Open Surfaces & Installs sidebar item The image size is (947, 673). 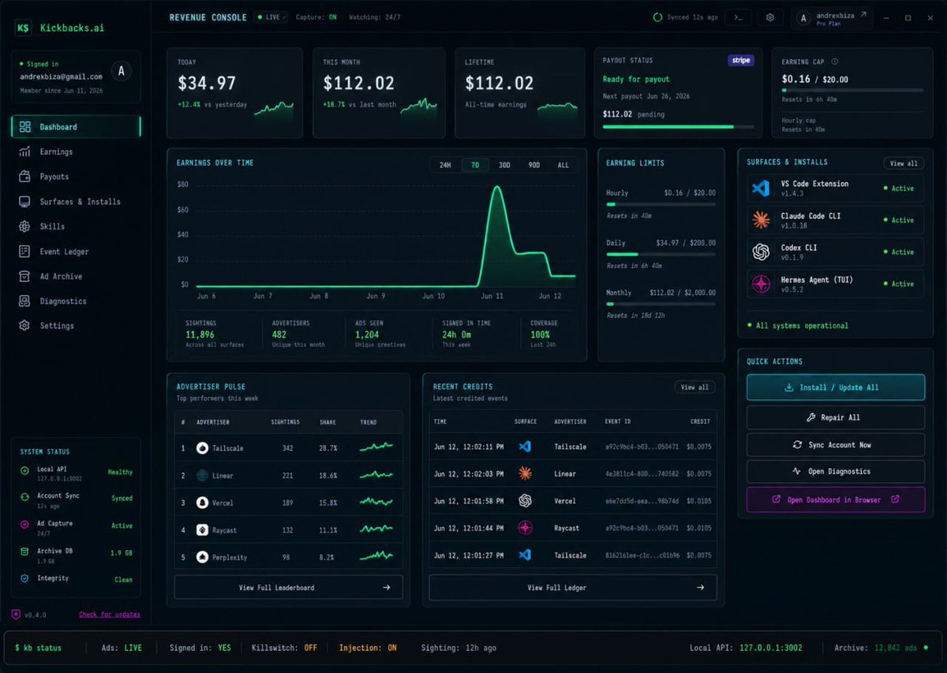point(77,202)
